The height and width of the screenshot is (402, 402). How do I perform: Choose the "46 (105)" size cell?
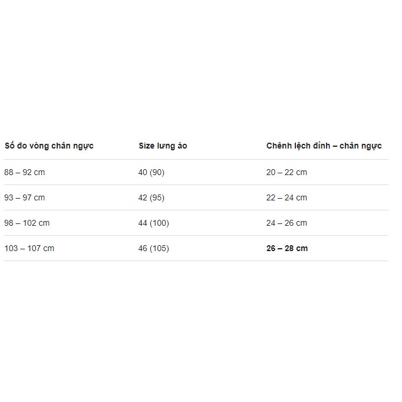click(x=153, y=248)
